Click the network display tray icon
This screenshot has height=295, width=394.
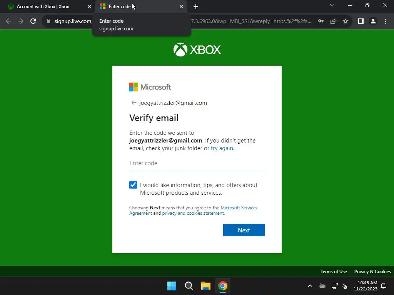pos(334,286)
